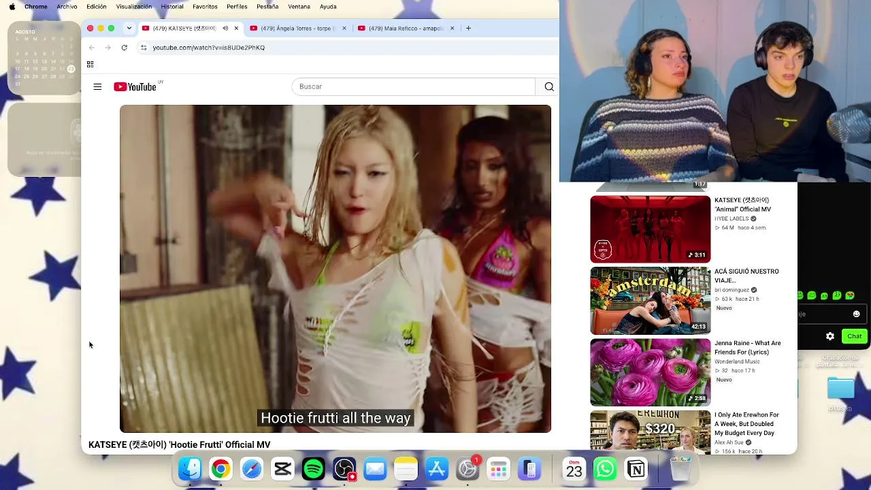The image size is (871, 490).
Task: Go forward in browser history
Action: coord(108,48)
